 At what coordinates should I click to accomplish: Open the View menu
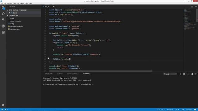[x=15, y=3]
